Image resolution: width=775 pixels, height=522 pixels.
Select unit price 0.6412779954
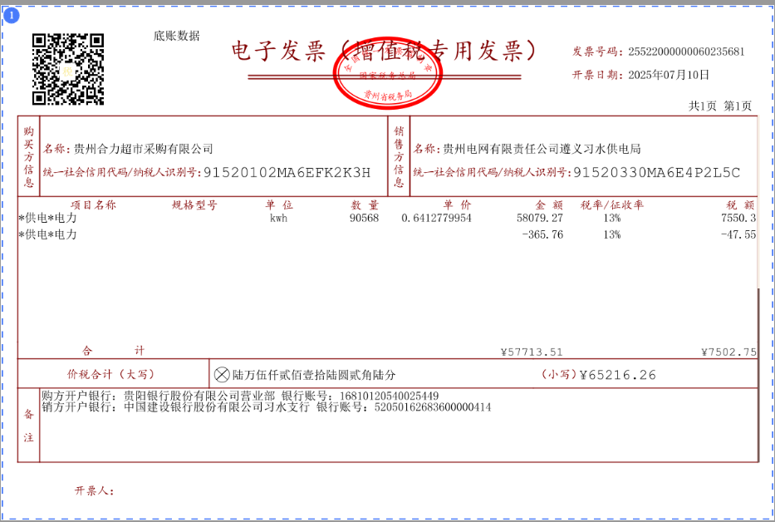click(x=436, y=218)
